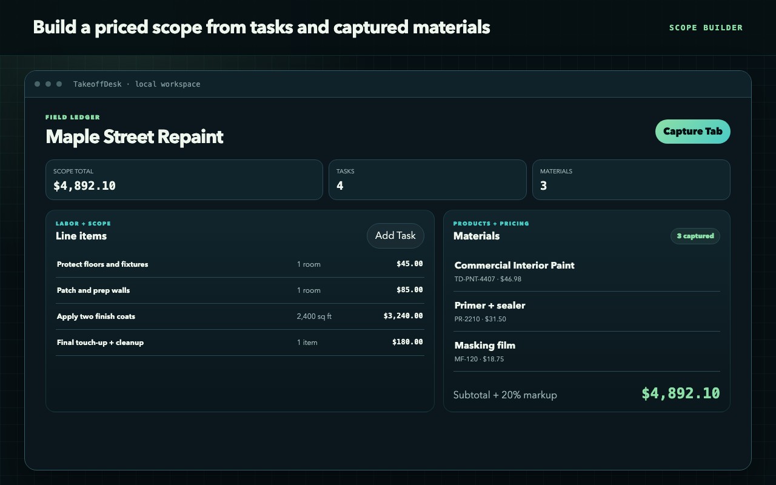The image size is (776, 485).
Task: Click TD-PNT-4407 · $46.98 detail
Action: tap(488, 279)
